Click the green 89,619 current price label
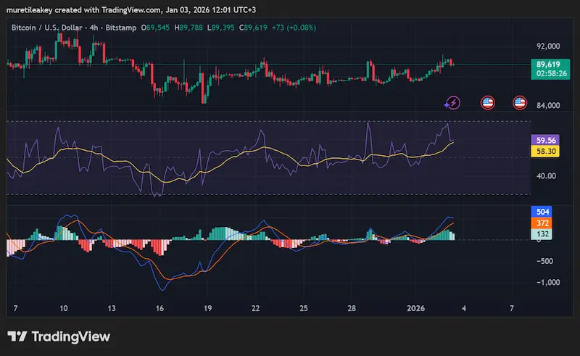The image size is (580, 356). [x=547, y=65]
